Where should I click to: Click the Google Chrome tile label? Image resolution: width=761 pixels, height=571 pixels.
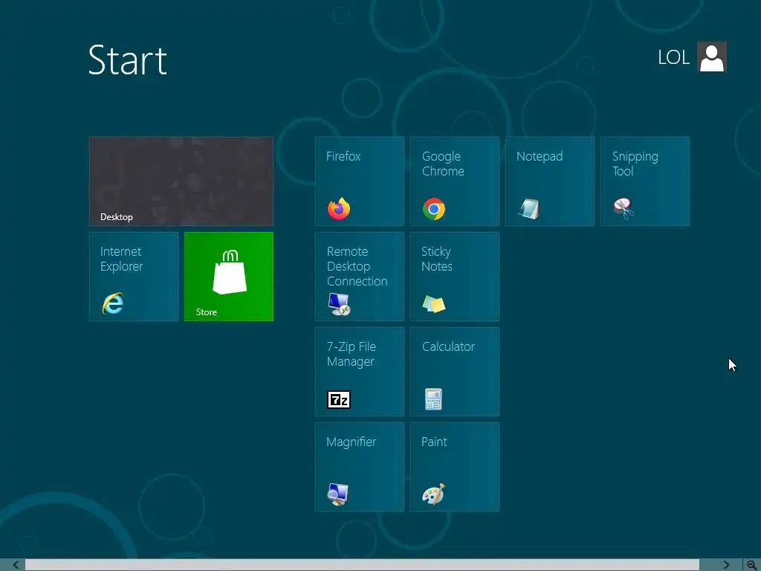443,164
